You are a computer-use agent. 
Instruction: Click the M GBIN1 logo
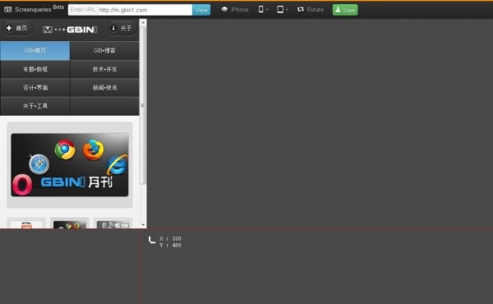pos(70,30)
